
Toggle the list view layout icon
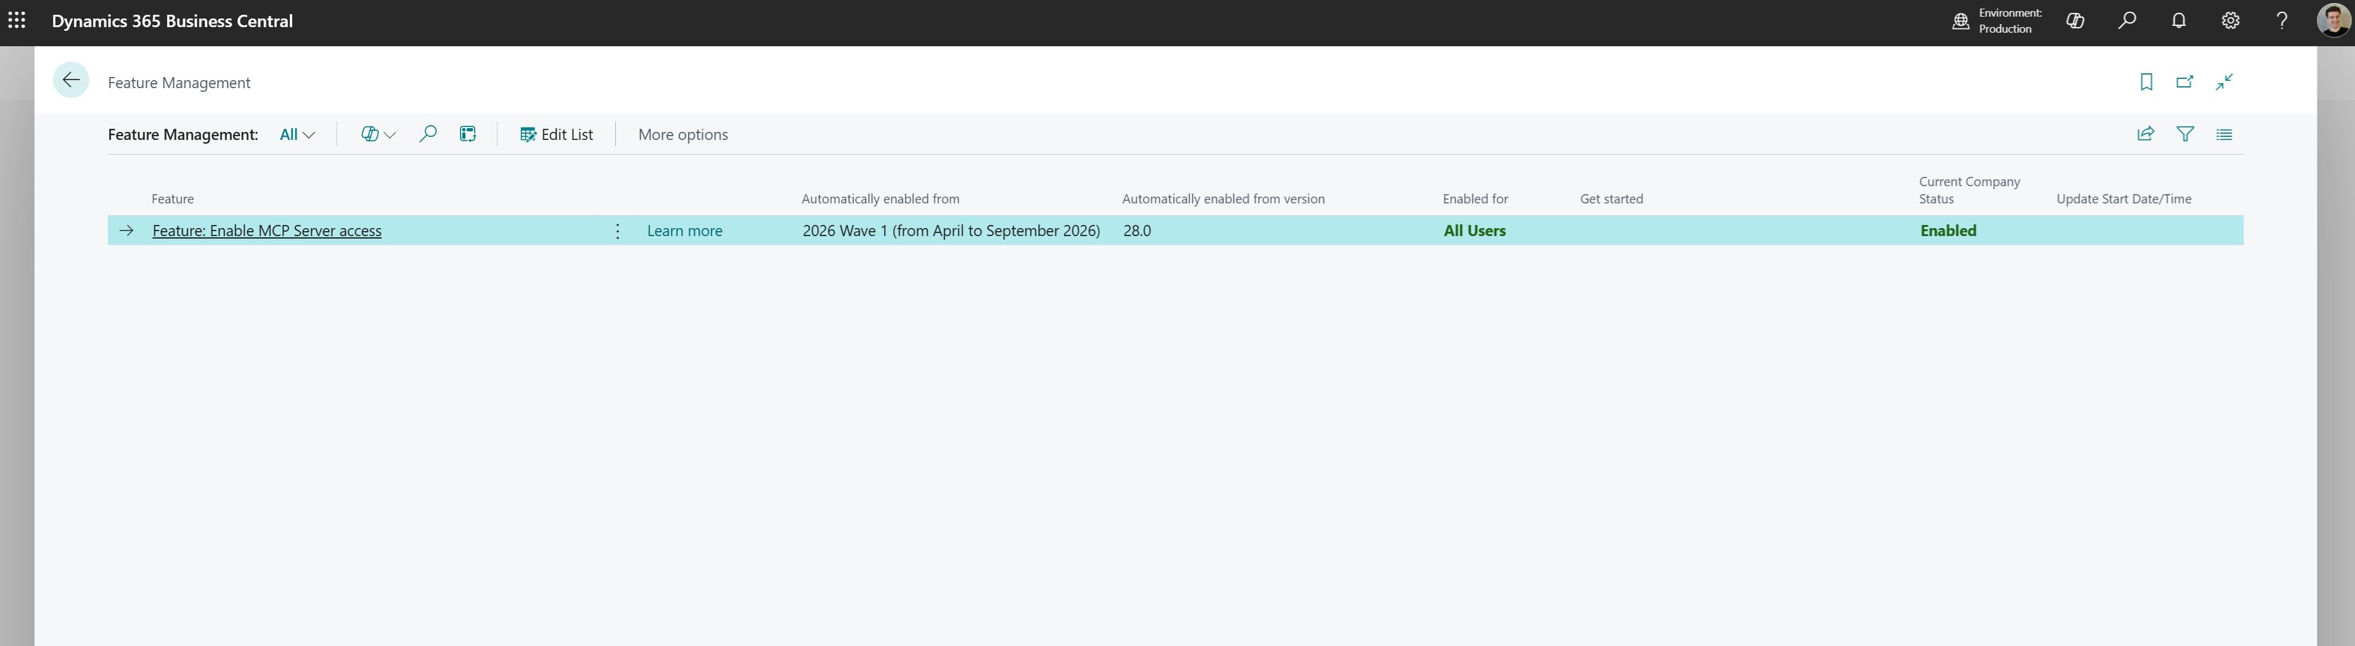point(2224,134)
